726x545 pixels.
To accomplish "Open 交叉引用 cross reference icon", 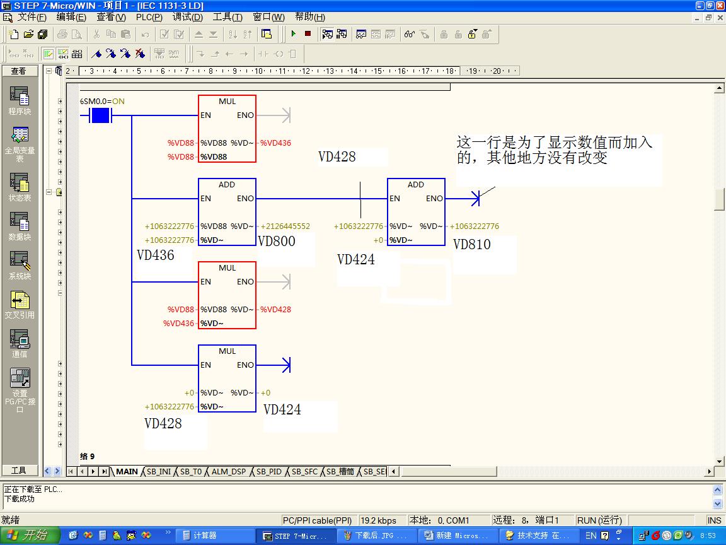I will pos(20,304).
